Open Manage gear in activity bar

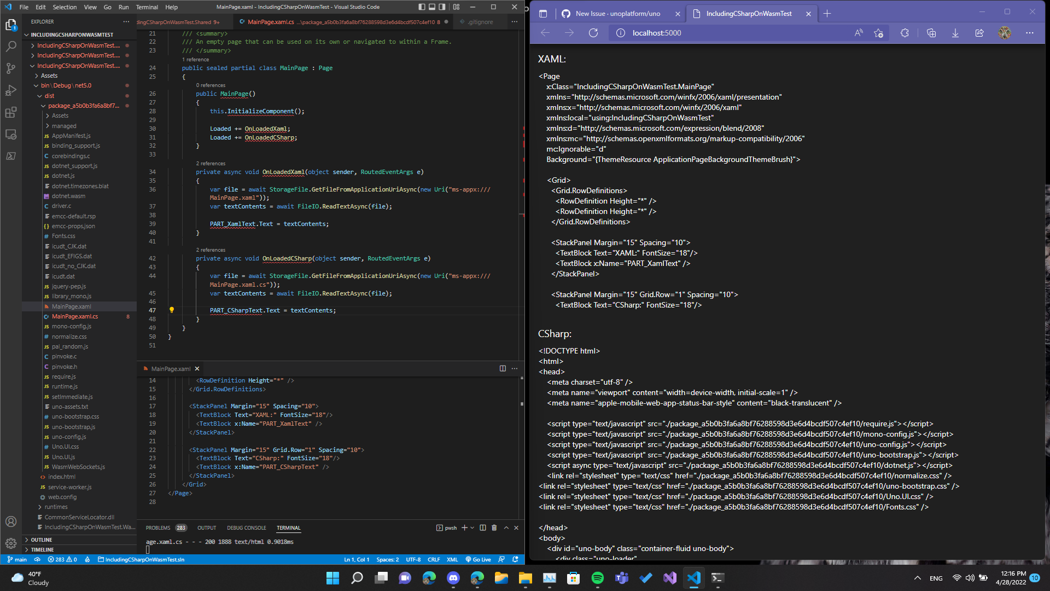(10, 543)
